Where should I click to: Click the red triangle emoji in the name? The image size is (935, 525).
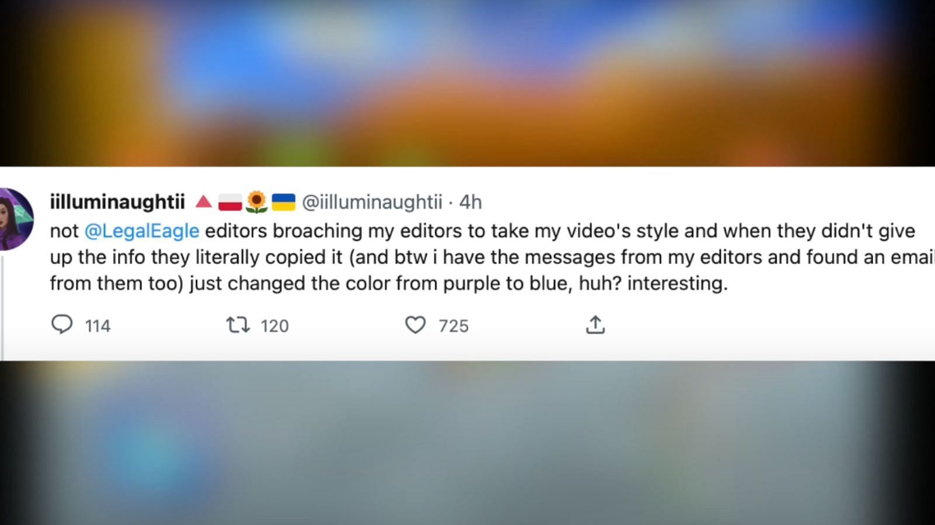[203, 202]
